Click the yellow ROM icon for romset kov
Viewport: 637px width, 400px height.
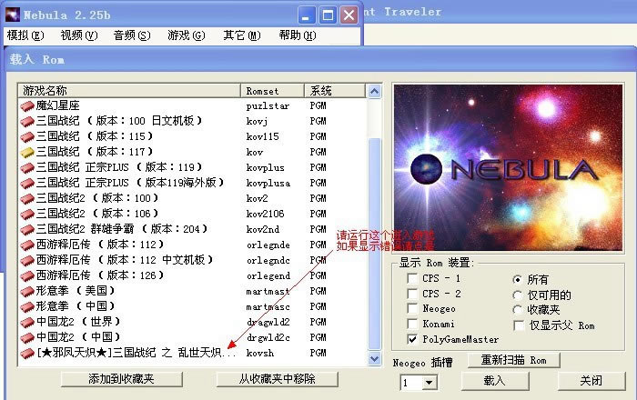(27, 153)
